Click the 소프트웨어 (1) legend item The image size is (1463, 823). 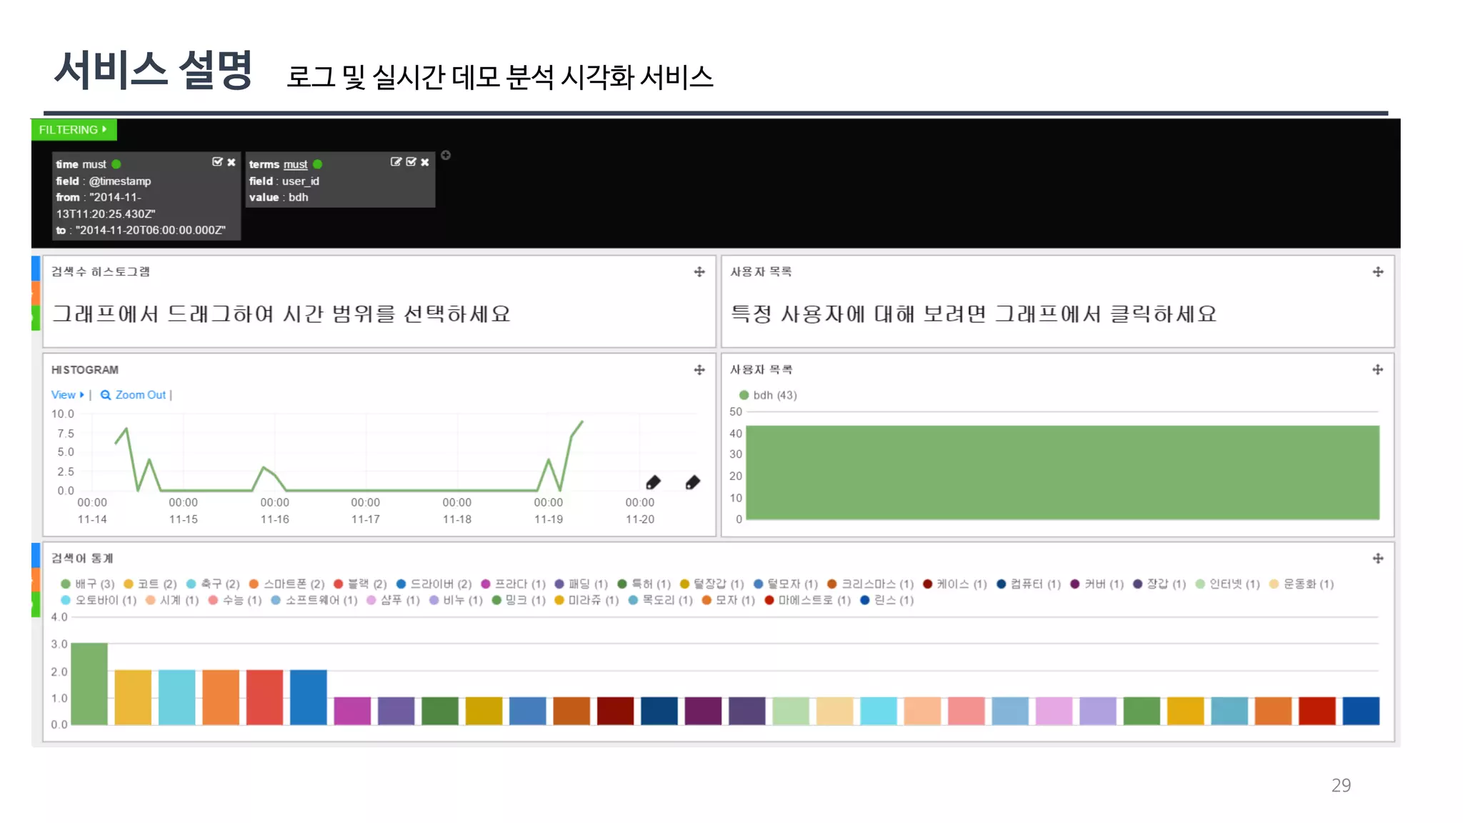[314, 600]
